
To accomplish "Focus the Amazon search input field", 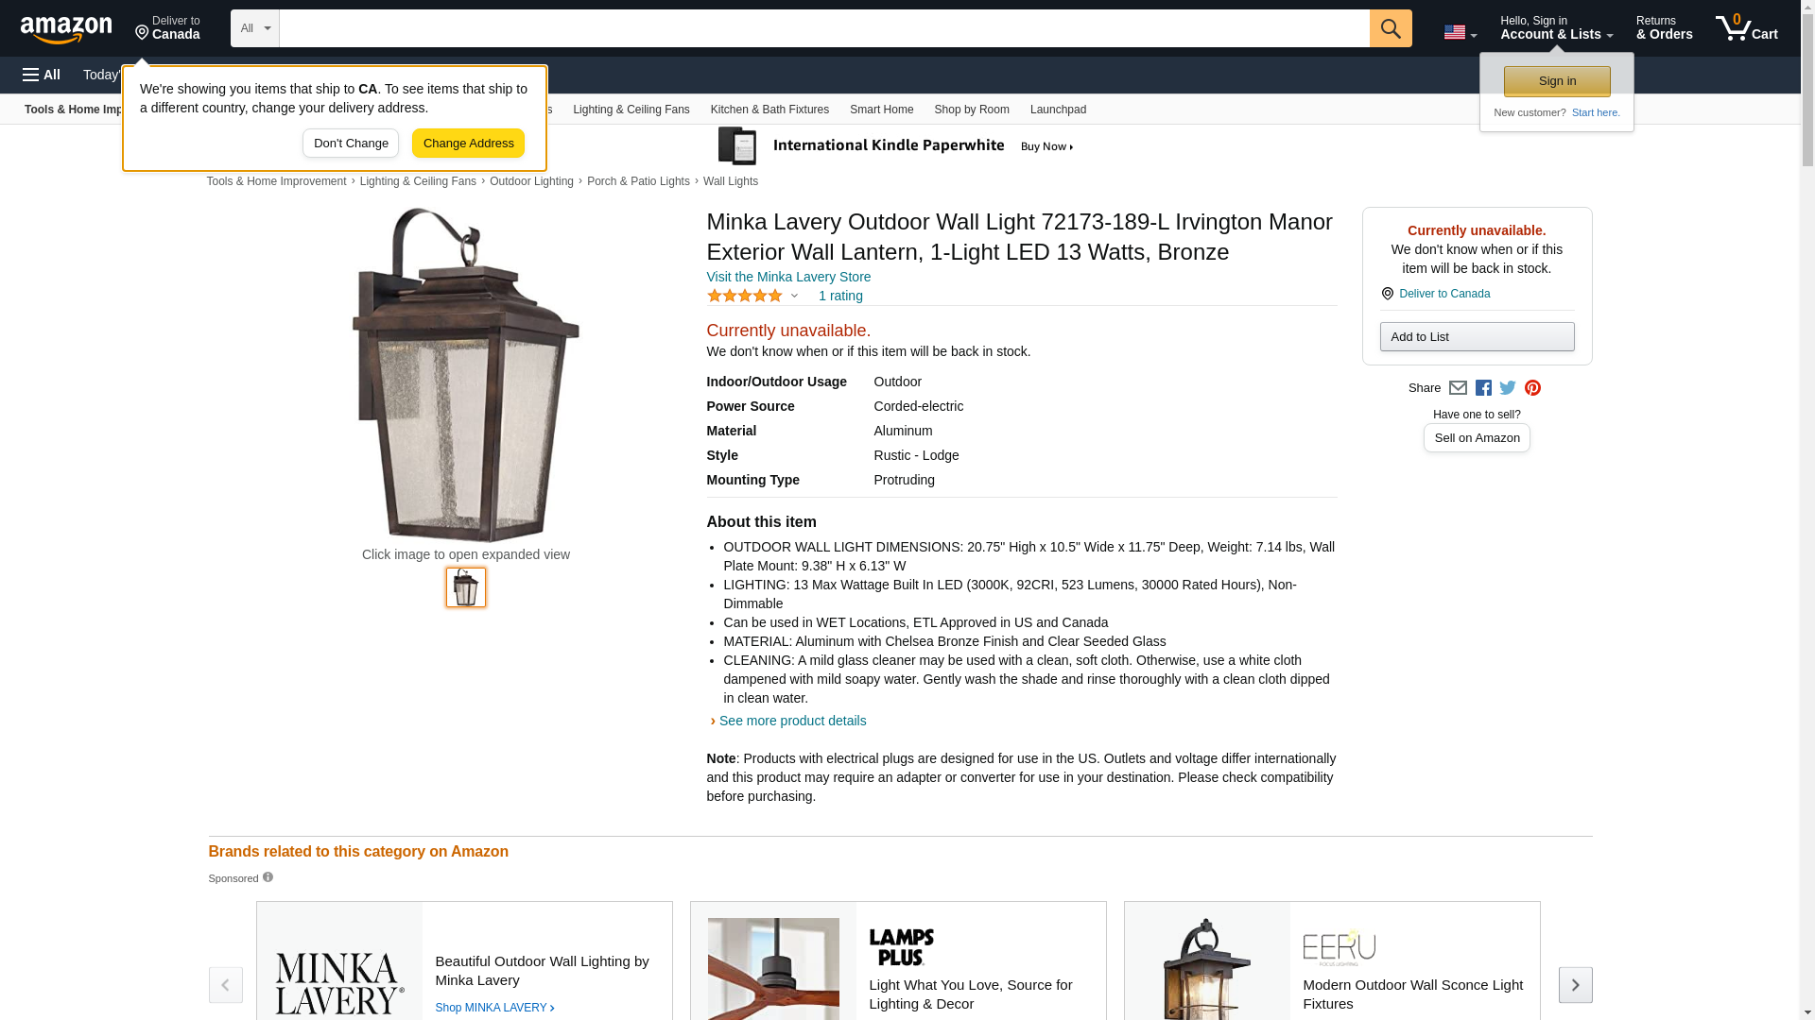I will 824,28.
